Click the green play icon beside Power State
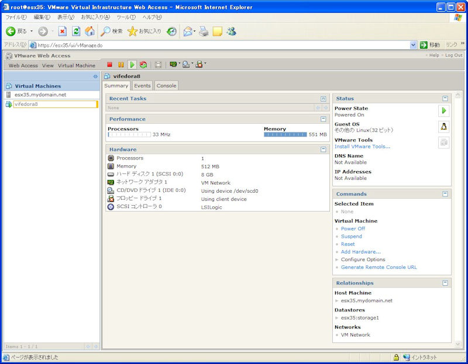 pos(444,110)
